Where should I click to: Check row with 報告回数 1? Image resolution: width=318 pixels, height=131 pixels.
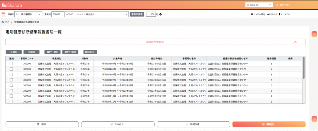tap(11, 63)
